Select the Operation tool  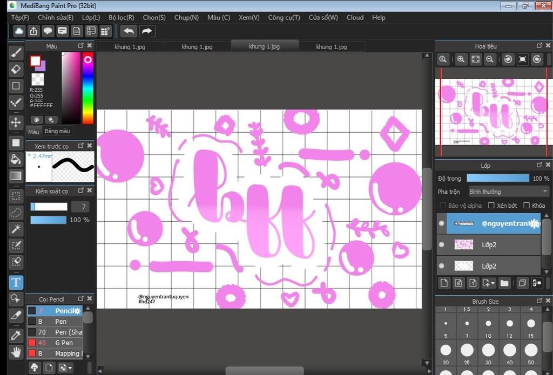pos(16,299)
